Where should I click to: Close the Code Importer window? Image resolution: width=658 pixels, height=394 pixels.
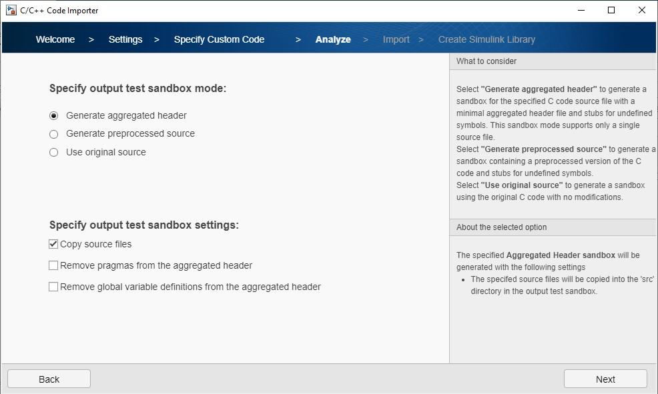click(x=642, y=11)
